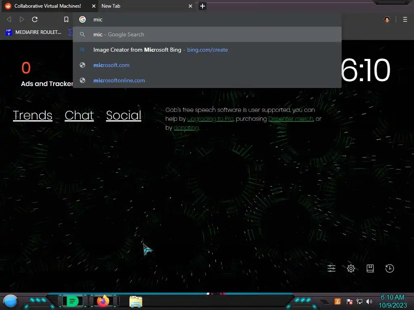Follow the Dissenter merch link
This screenshot has height=310, width=414.
tap(291, 119)
